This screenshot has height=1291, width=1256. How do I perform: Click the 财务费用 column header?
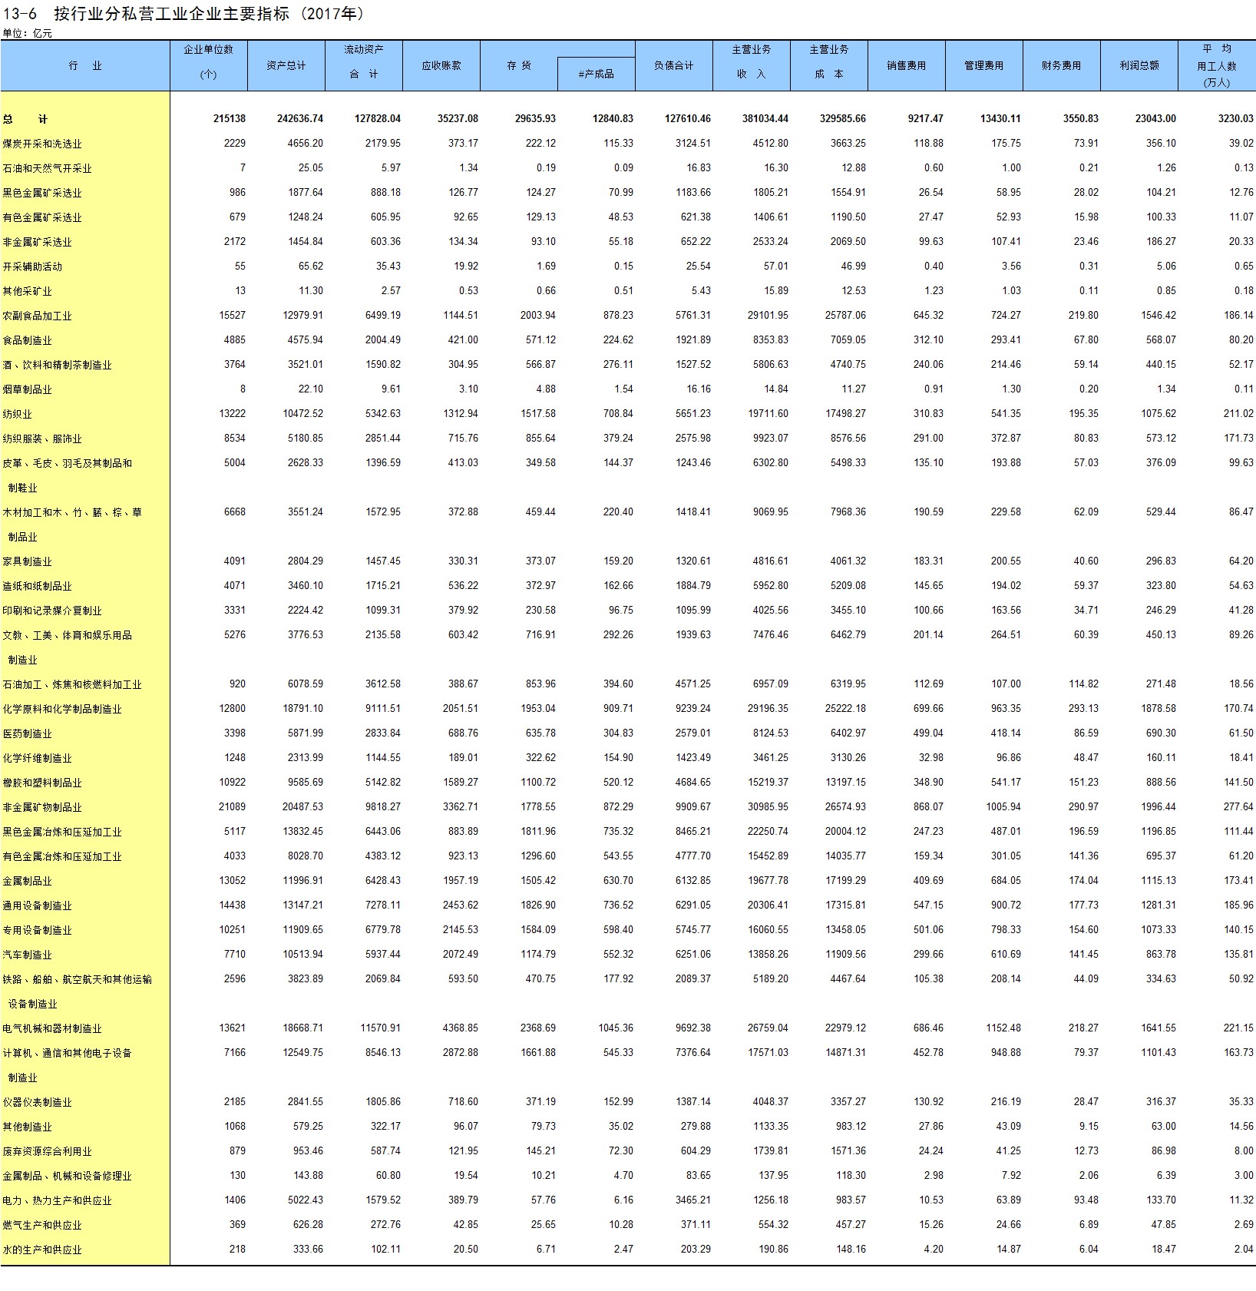[1061, 66]
